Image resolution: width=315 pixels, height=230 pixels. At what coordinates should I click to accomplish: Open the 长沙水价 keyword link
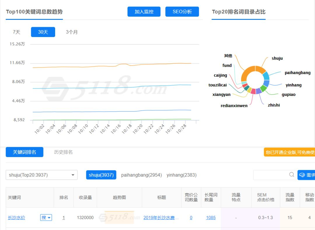tap(16, 217)
